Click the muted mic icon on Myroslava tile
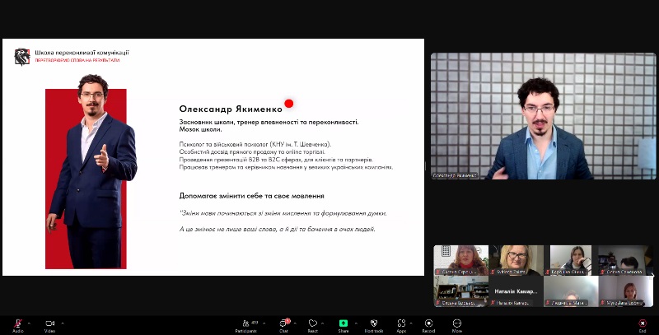 pyautogui.click(x=604, y=303)
